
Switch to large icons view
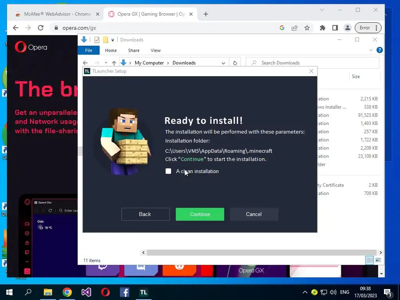(x=378, y=260)
